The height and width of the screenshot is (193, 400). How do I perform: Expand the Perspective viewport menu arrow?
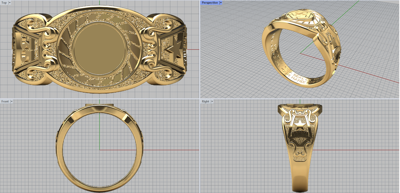tap(221, 3)
